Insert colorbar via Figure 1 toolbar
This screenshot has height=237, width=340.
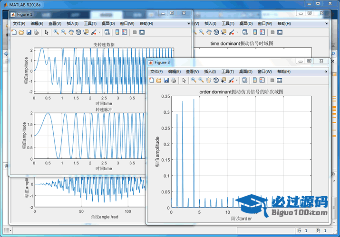117,32
